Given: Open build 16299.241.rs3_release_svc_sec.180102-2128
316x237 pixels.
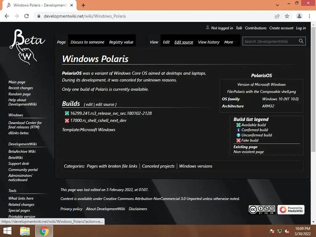Looking at the screenshot, I should tap(111, 113).
